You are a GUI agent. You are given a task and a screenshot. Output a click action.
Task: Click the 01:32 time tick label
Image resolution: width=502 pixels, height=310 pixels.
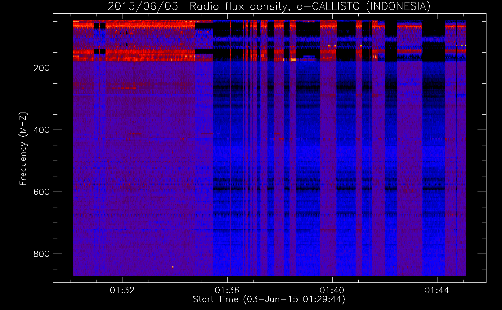coord(122,290)
